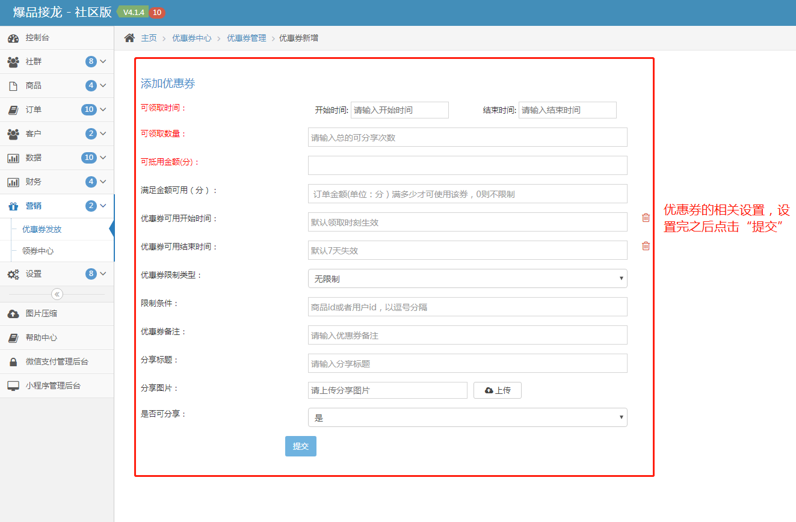Select the 领券中心 submenu item
This screenshot has width=796, height=522.
(56, 251)
